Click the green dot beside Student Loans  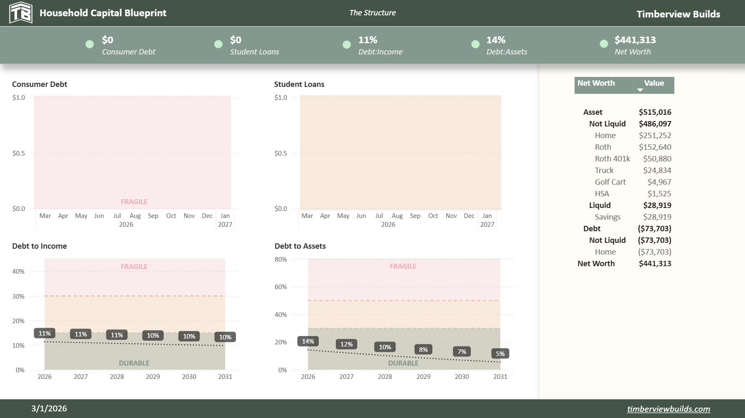point(218,45)
